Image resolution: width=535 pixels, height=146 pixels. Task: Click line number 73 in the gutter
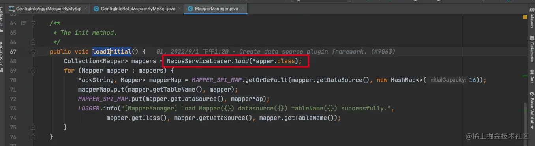pyautogui.click(x=13, y=108)
